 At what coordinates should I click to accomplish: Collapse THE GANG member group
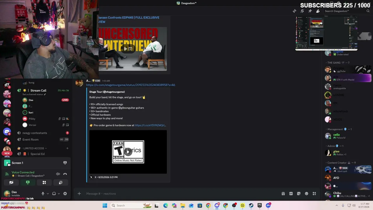click(x=338, y=63)
